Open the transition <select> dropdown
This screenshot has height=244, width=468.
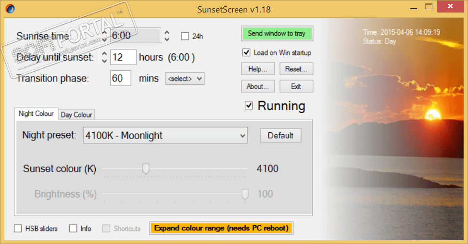coord(185,78)
